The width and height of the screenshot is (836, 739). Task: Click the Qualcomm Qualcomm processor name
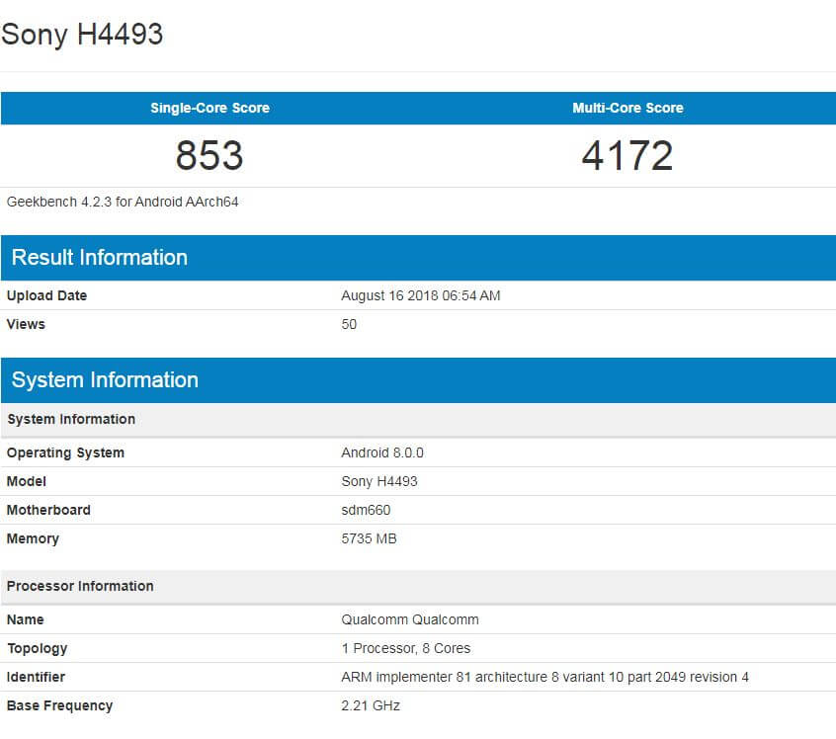coord(409,619)
